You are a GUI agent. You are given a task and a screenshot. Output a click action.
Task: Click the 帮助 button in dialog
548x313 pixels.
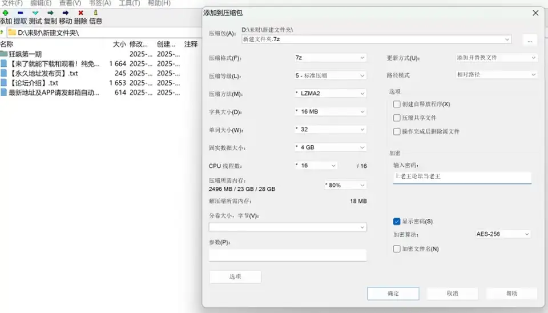(511, 294)
